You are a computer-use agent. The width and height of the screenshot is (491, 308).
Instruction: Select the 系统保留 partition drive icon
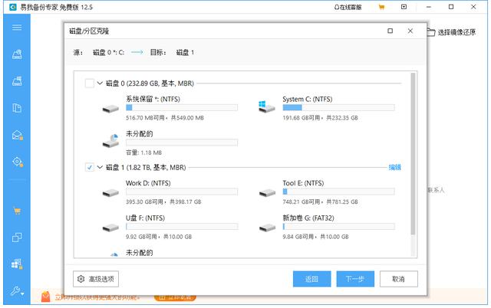110,109
